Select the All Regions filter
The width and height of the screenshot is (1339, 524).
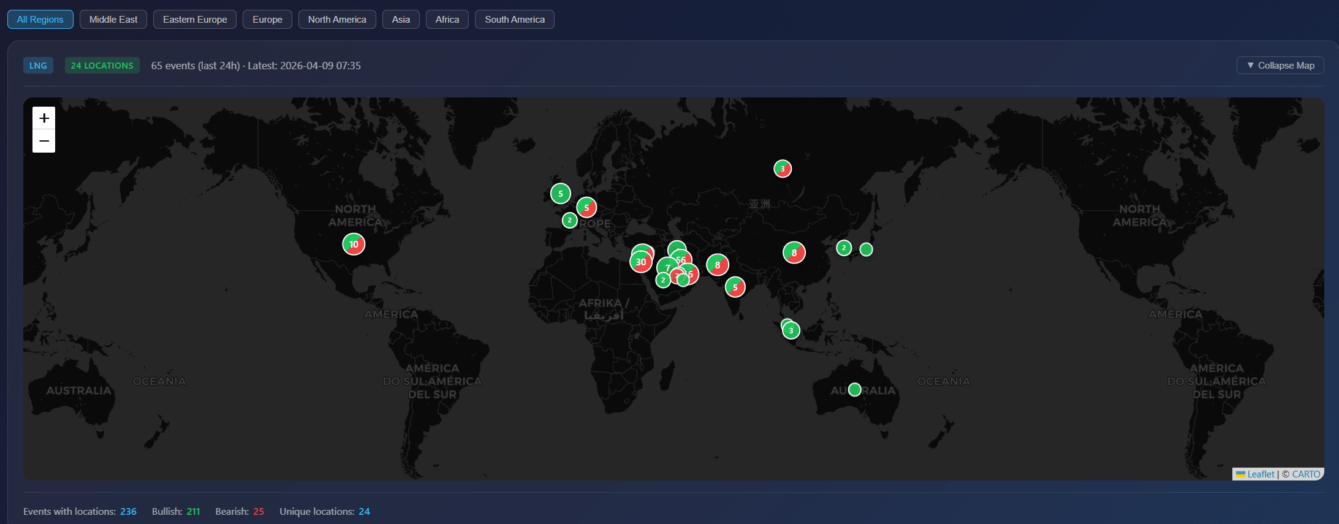pyautogui.click(x=40, y=20)
